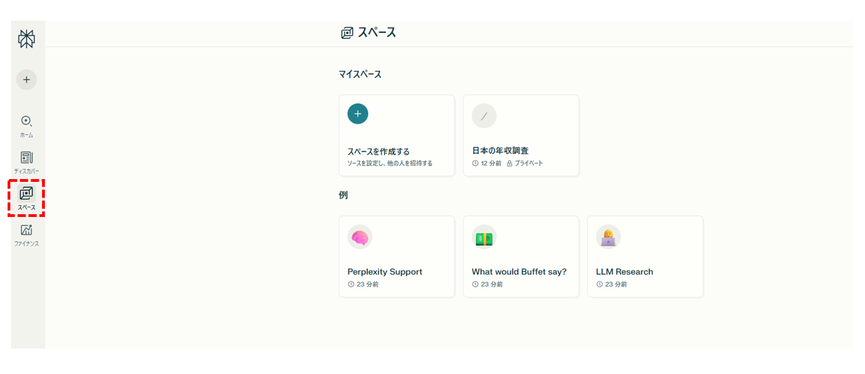865x374 pixels.
Task: Click the slash icon on the 日本の年収調査 card
Action: point(484,116)
